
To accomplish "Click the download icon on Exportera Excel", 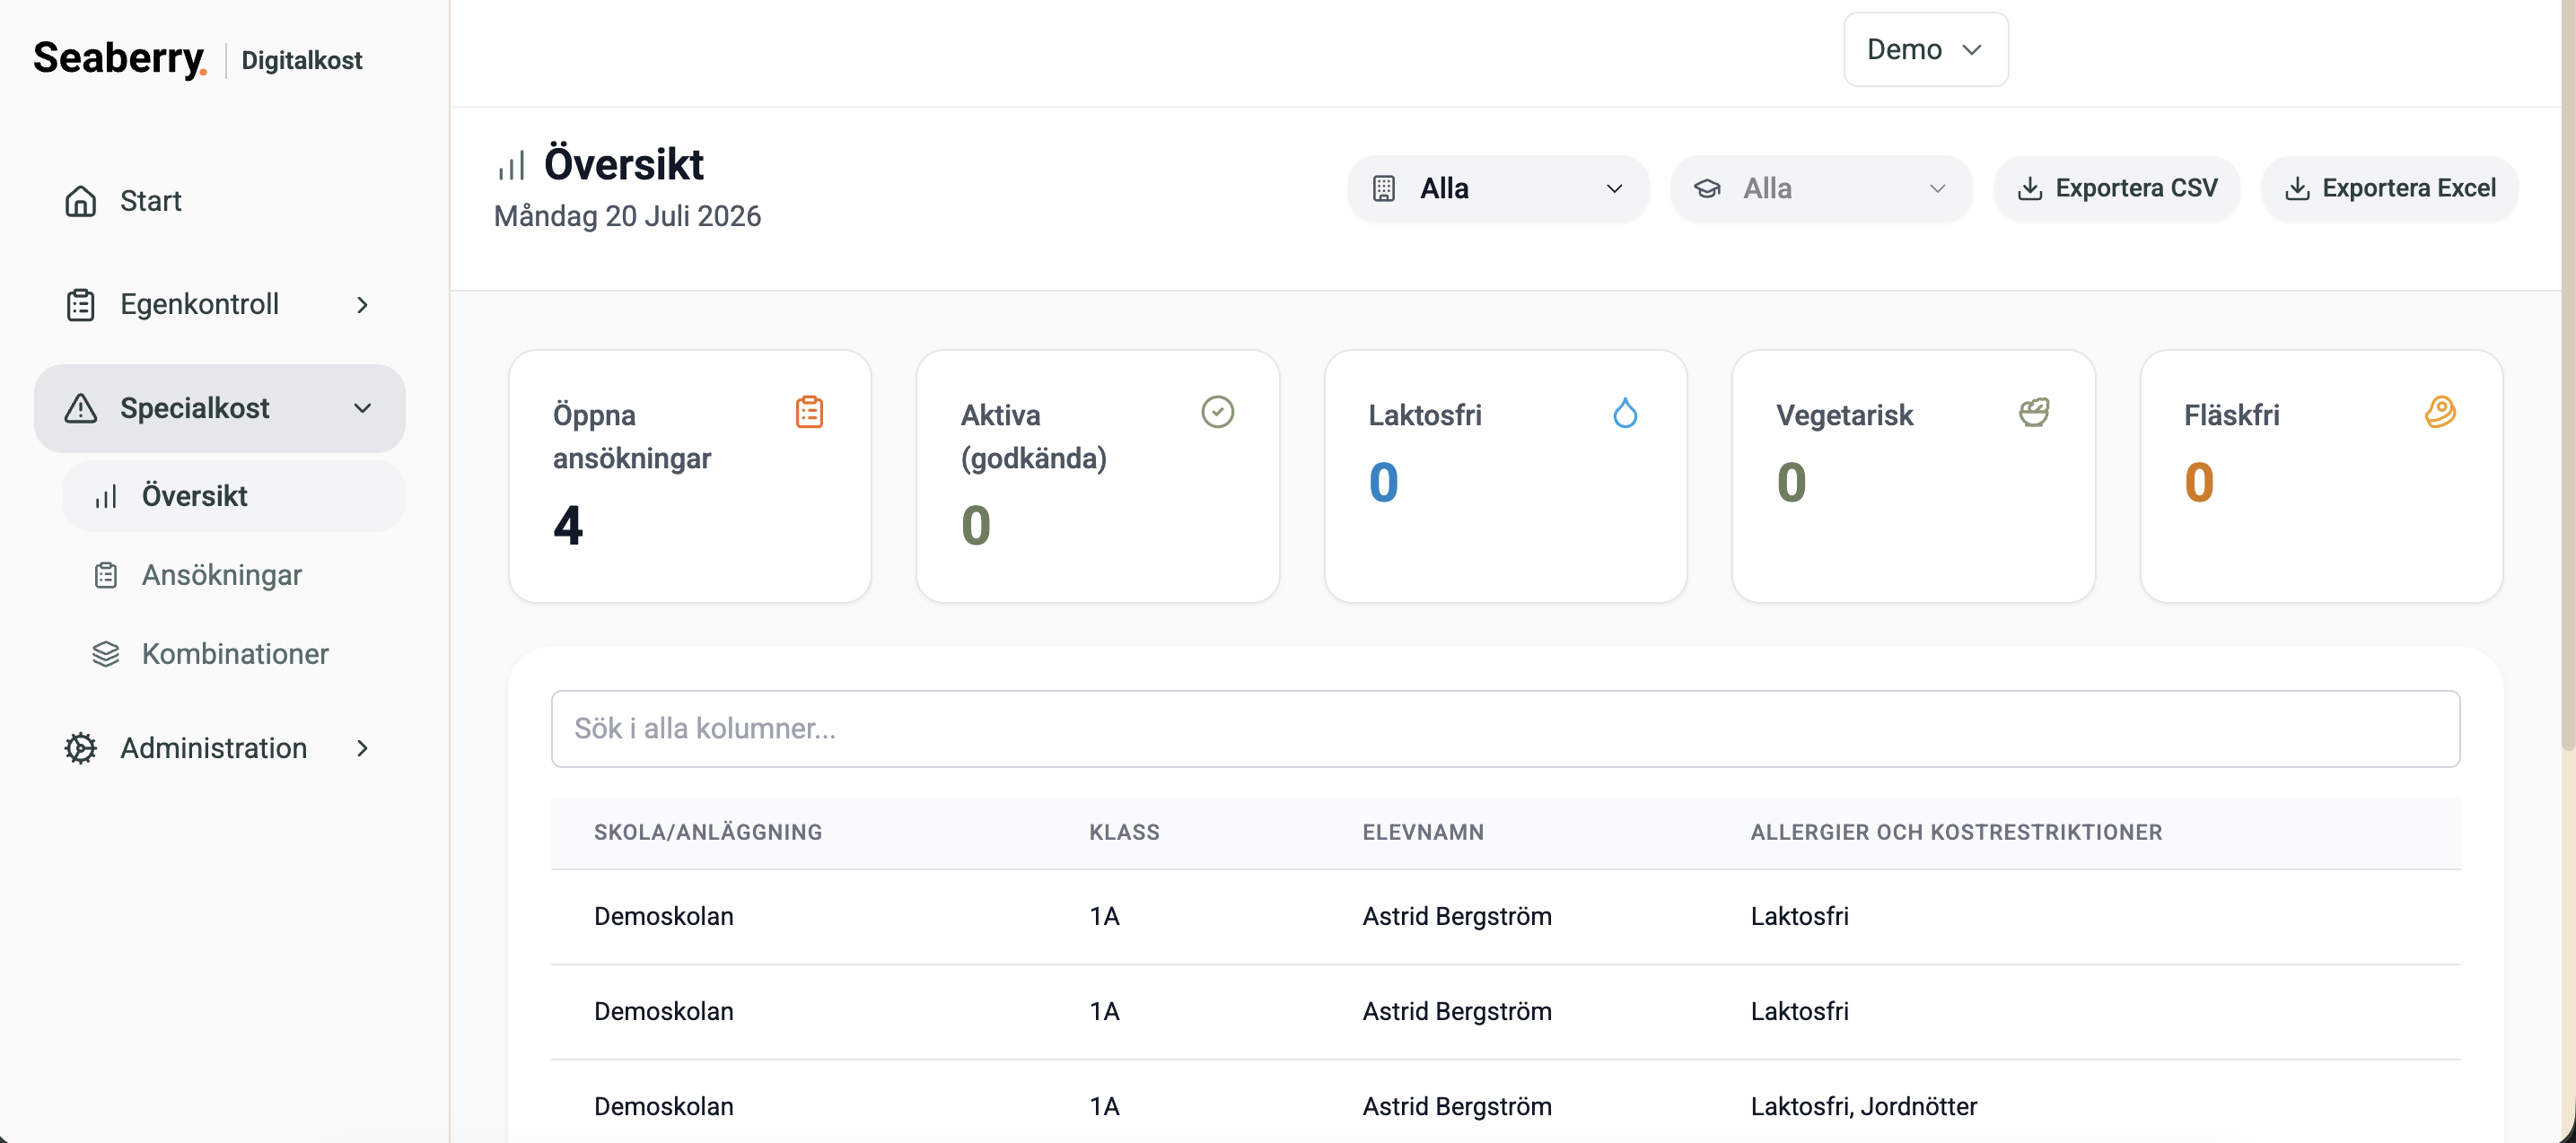I will coord(2297,188).
